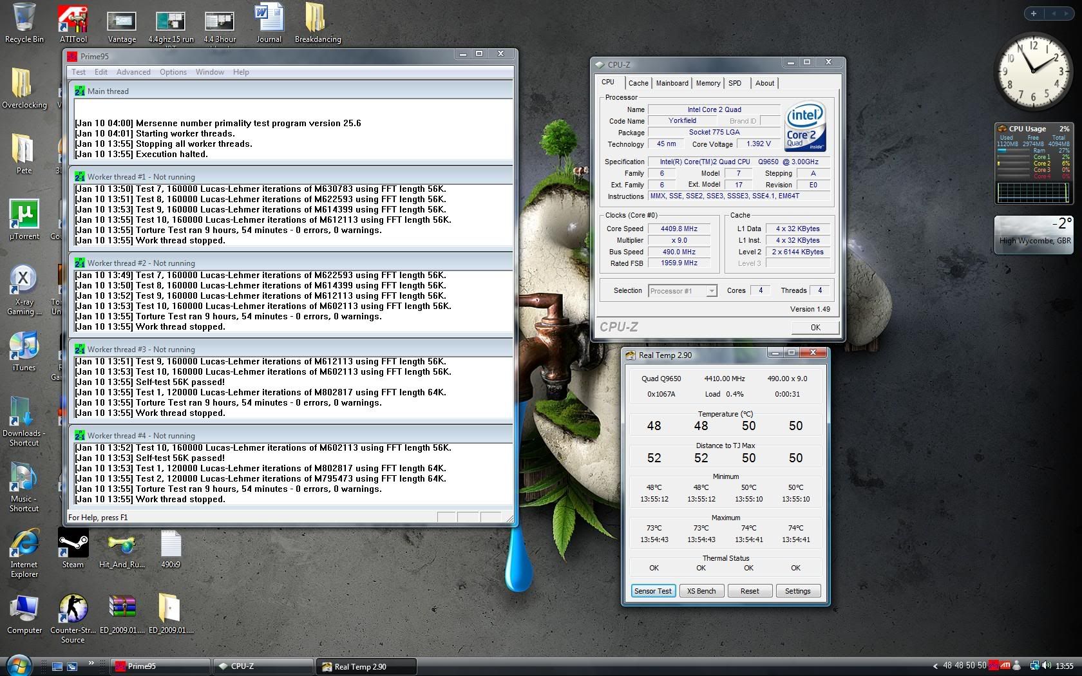Open the Recycle Bin desktop icon

(24, 23)
